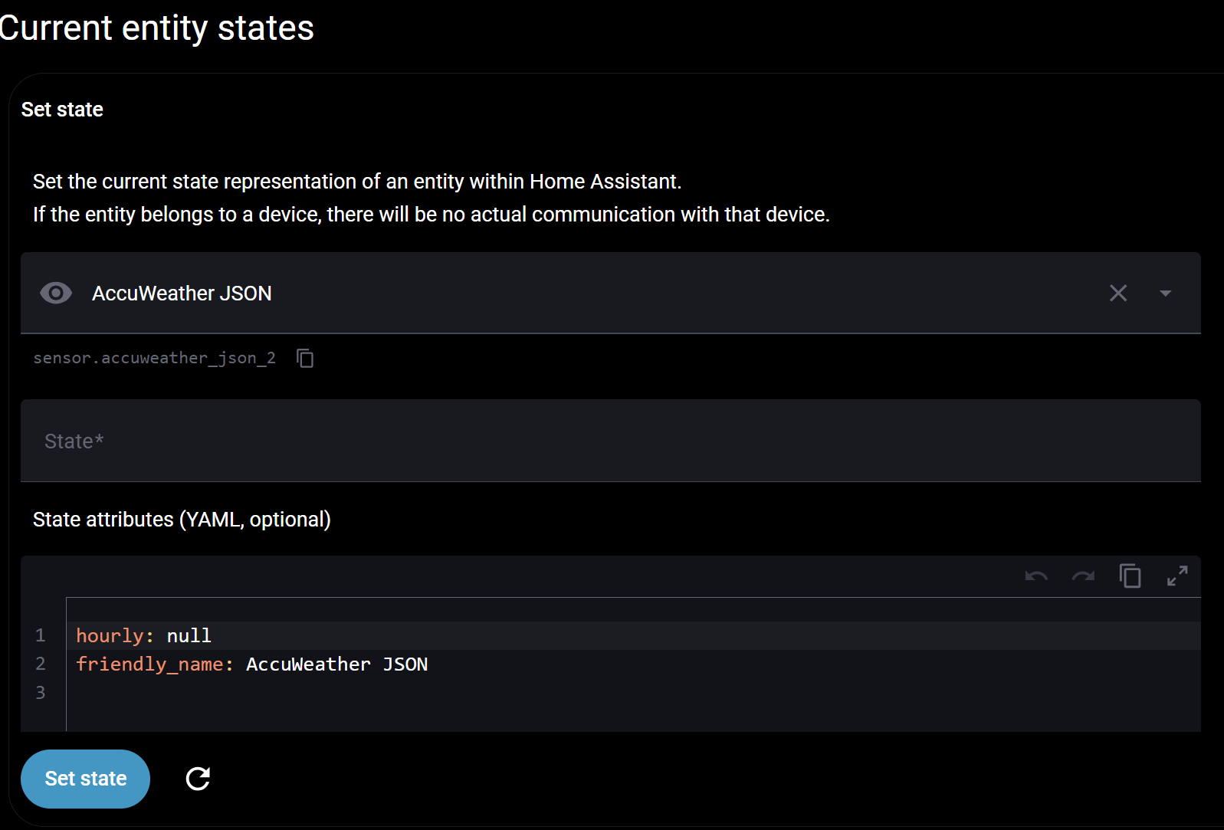Refresh the entity state with the reload icon

click(x=198, y=779)
